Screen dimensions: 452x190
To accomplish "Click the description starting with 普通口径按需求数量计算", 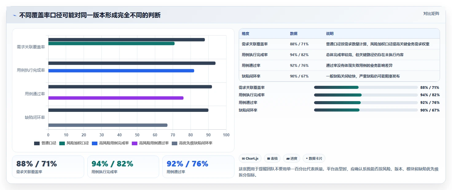I will pyautogui.click(x=378, y=44).
